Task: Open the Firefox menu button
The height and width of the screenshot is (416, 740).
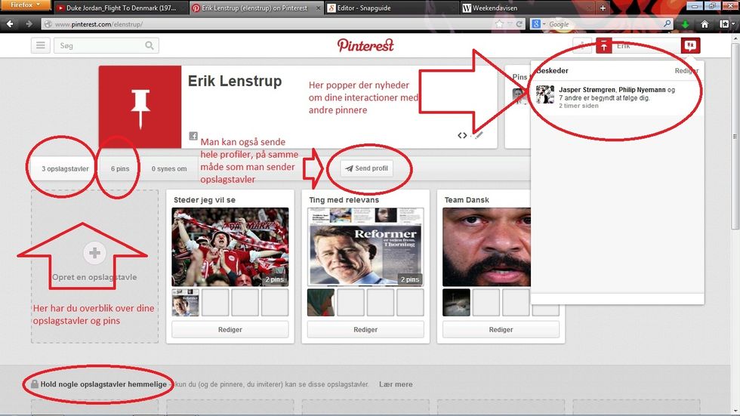Action: [x=24, y=5]
